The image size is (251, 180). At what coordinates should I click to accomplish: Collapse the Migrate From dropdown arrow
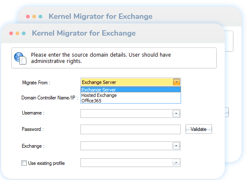(x=176, y=82)
